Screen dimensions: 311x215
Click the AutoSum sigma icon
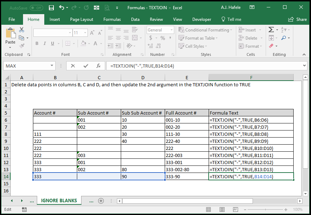(x=271, y=30)
